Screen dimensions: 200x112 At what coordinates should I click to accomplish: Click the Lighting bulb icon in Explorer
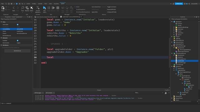[x=174, y=39]
